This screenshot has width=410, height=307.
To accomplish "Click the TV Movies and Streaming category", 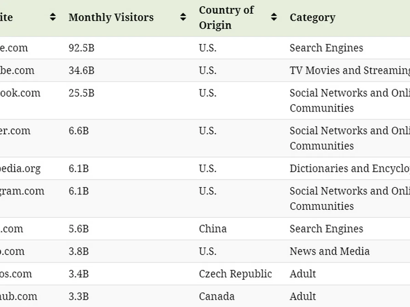I will [x=349, y=70].
